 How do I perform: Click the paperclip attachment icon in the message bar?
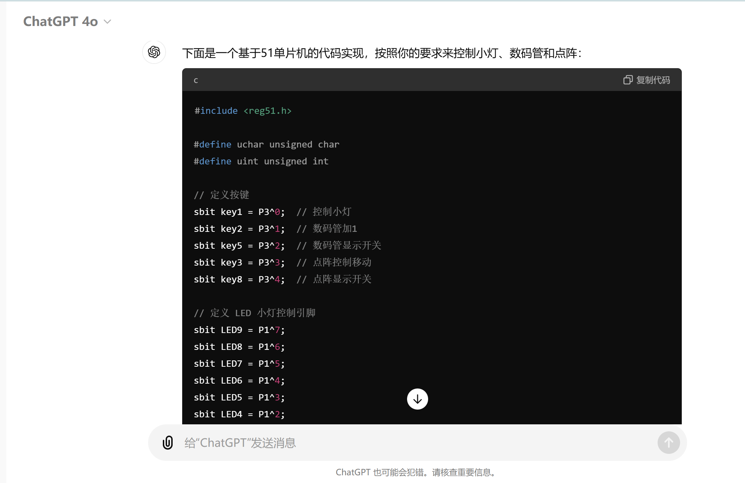[x=167, y=443]
